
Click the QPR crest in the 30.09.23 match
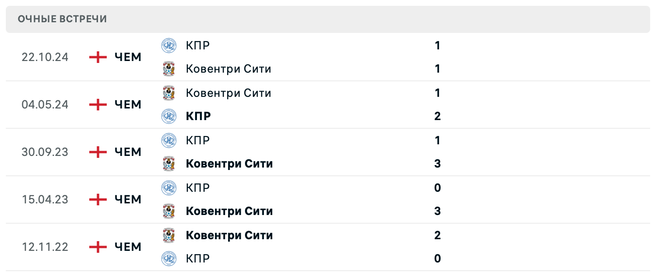coord(169,140)
